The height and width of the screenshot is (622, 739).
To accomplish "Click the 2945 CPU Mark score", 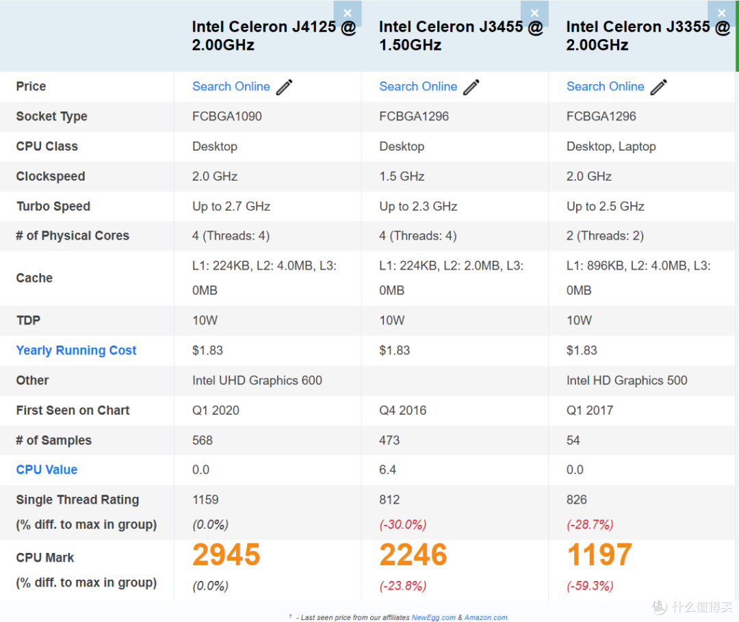I will pyautogui.click(x=226, y=555).
